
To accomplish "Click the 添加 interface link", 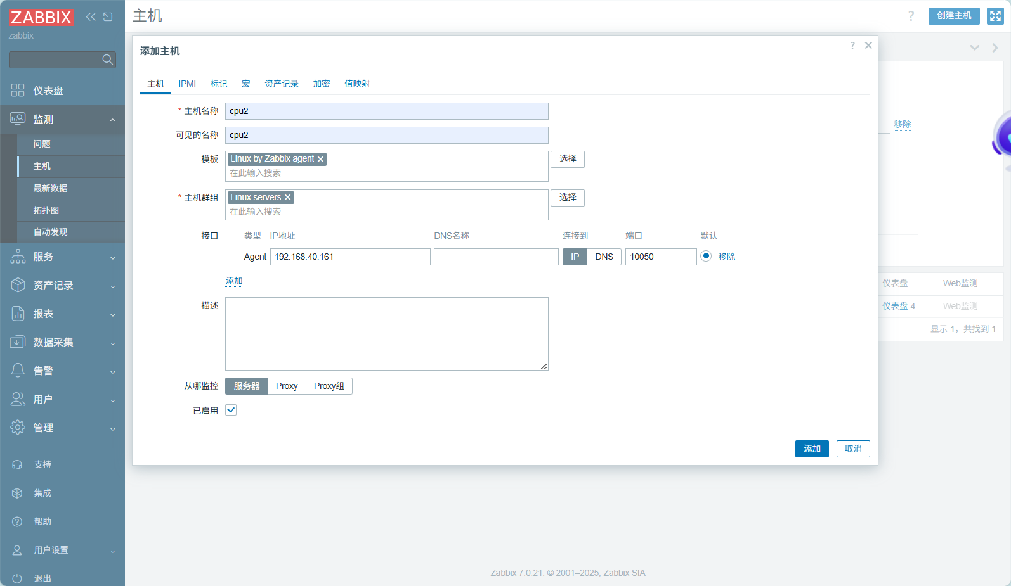I will (234, 281).
